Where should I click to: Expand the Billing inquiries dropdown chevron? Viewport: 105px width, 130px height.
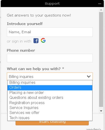coord(89,76)
